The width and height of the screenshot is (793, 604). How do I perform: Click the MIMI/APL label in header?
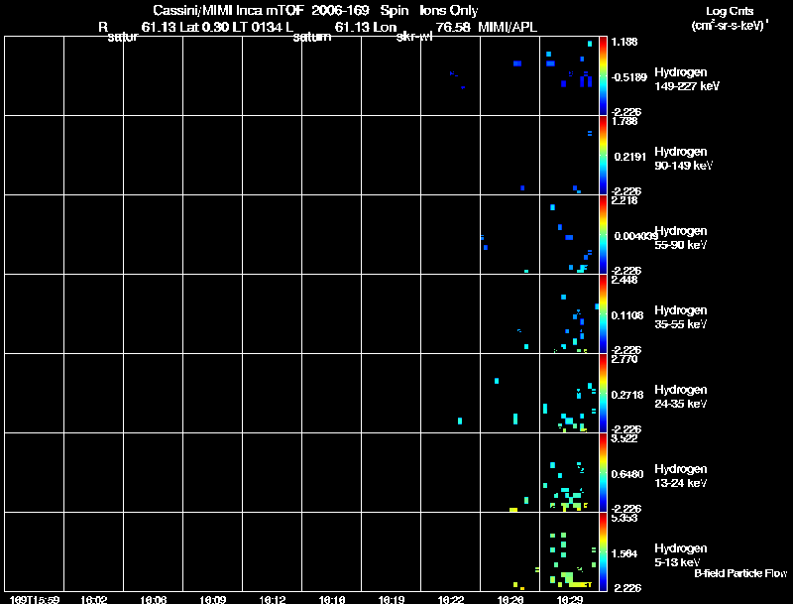(x=508, y=27)
